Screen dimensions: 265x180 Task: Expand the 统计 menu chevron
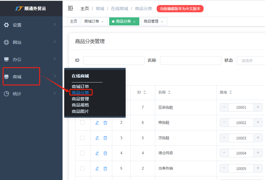[54, 93]
